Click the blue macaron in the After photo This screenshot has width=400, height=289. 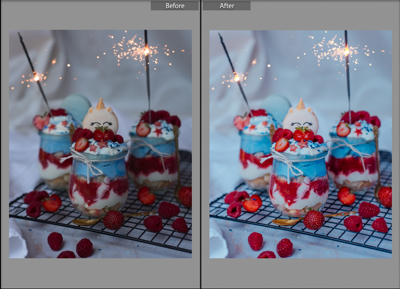(276, 106)
